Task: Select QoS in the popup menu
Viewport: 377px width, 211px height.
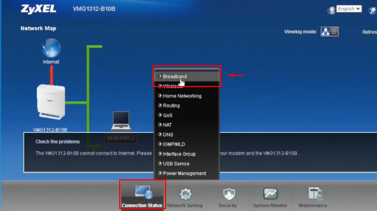Action: pyautogui.click(x=167, y=115)
